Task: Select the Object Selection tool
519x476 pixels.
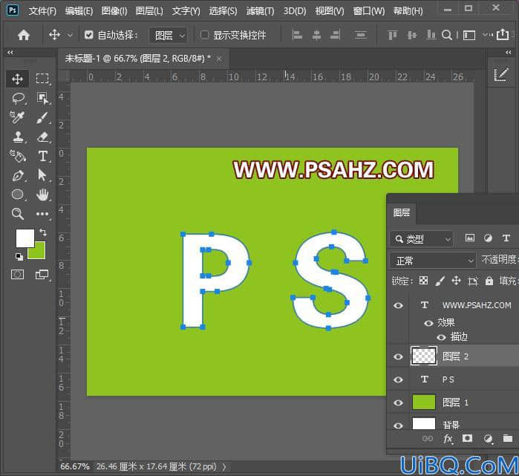Action: point(43,98)
